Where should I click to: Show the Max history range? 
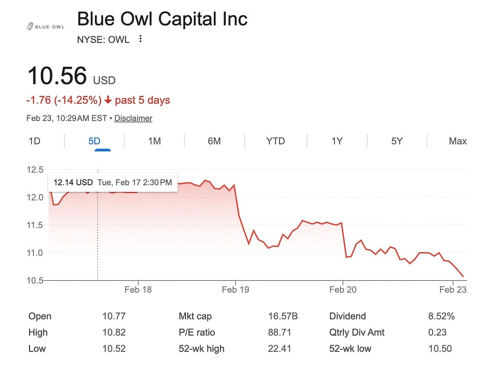457,141
